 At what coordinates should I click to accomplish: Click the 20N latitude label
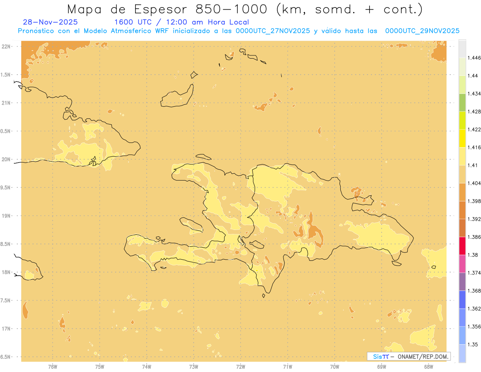(x=6, y=159)
